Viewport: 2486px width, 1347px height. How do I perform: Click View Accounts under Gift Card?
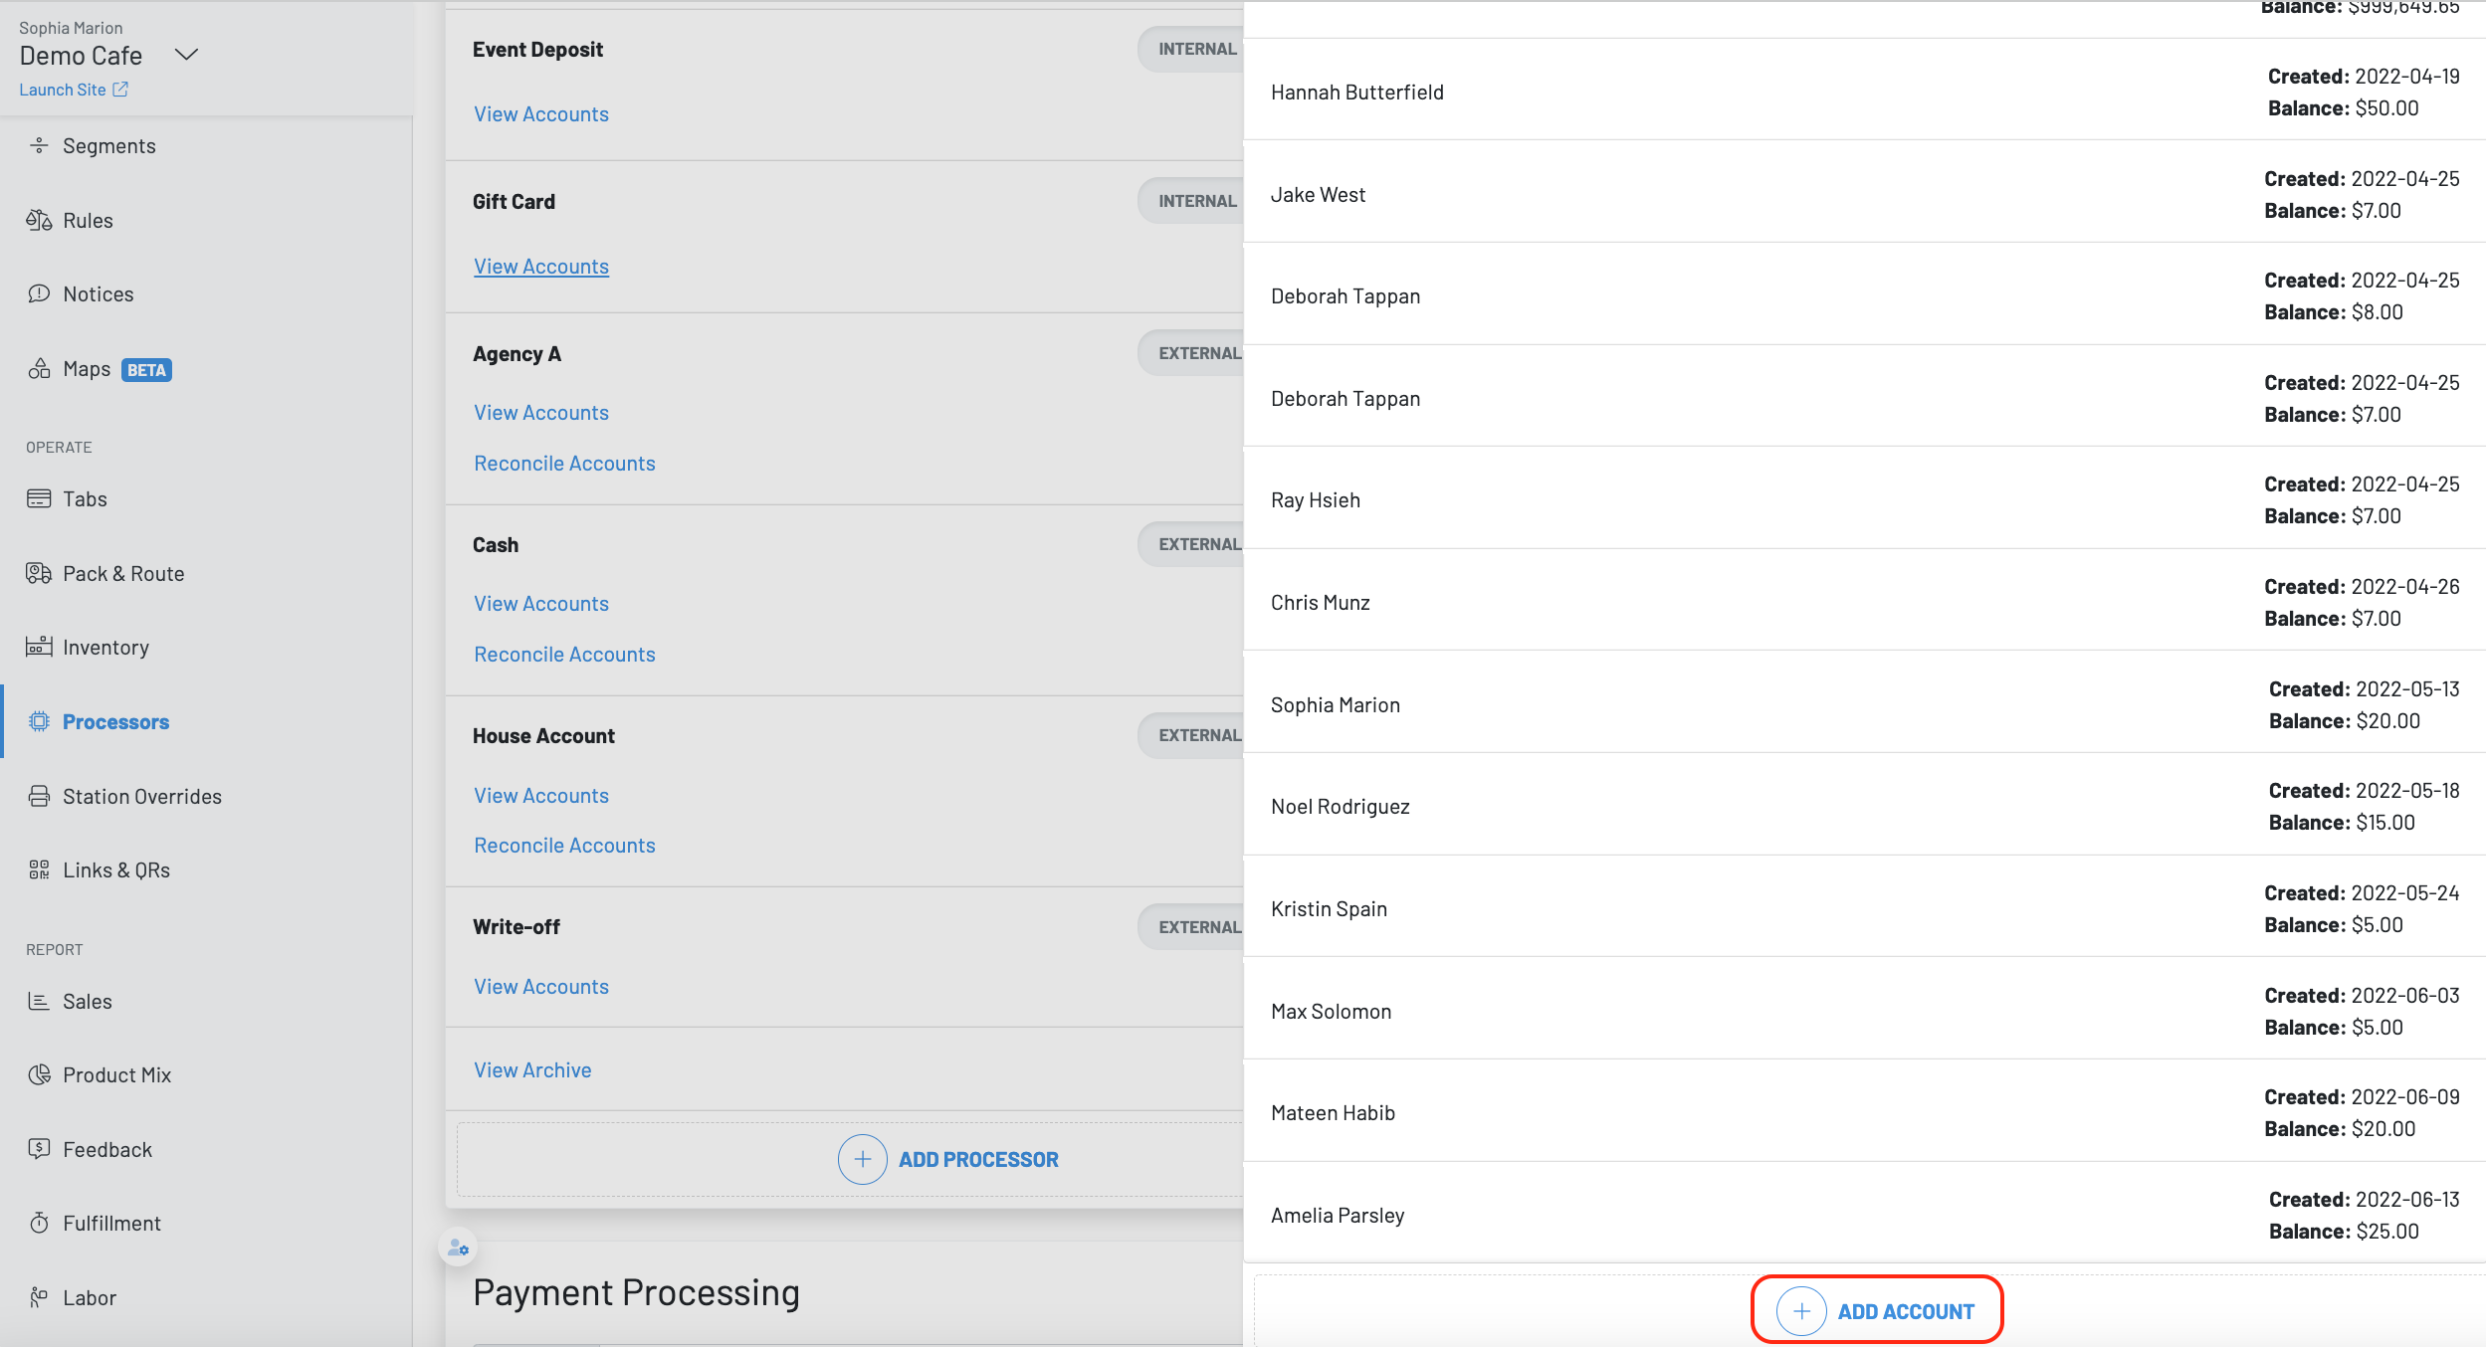click(540, 267)
